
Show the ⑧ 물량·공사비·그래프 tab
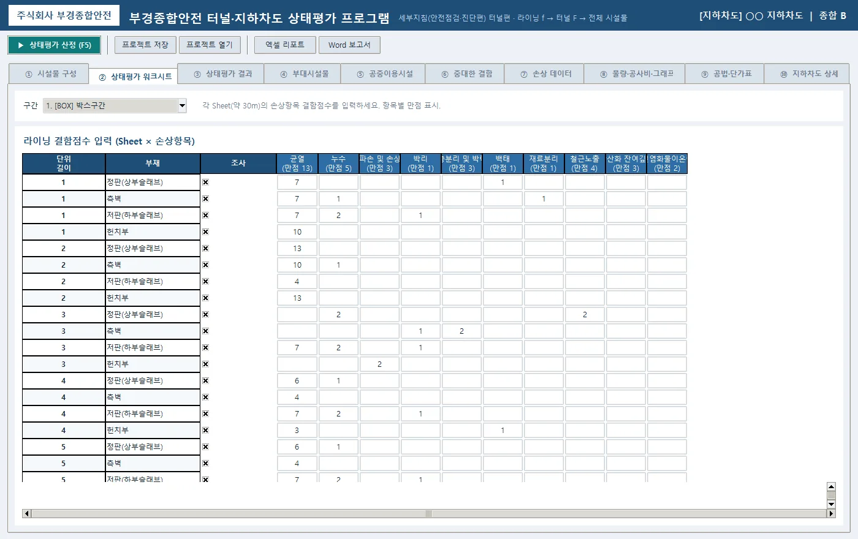[635, 73]
